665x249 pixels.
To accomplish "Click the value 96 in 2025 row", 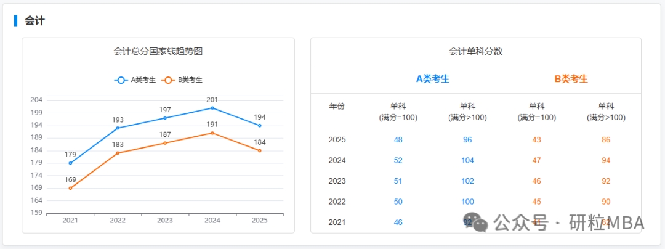I will tap(467, 140).
